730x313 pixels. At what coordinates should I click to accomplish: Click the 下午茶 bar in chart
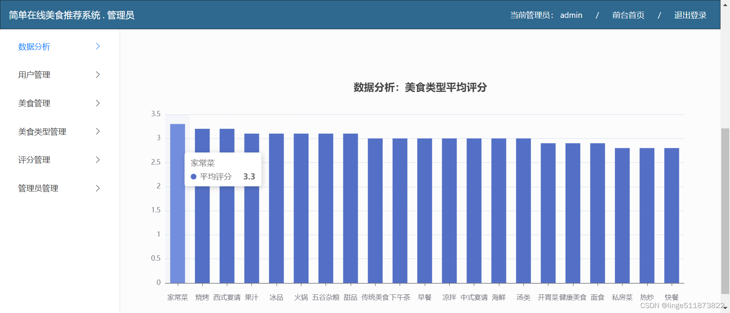(400, 211)
